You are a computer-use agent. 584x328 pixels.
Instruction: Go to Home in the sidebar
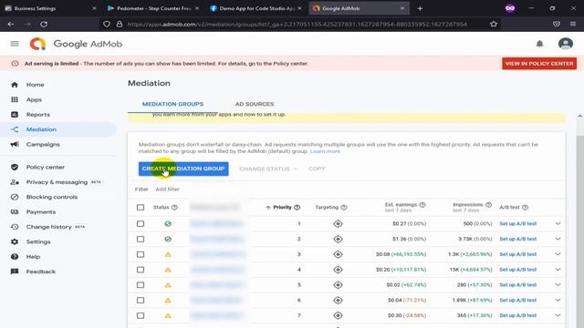pos(35,85)
